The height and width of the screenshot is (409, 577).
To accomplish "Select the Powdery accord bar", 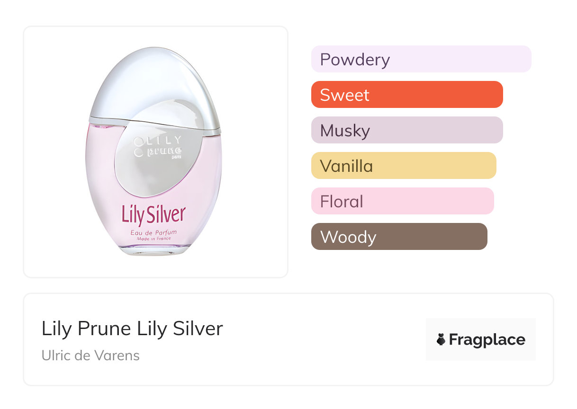I will click(x=421, y=59).
